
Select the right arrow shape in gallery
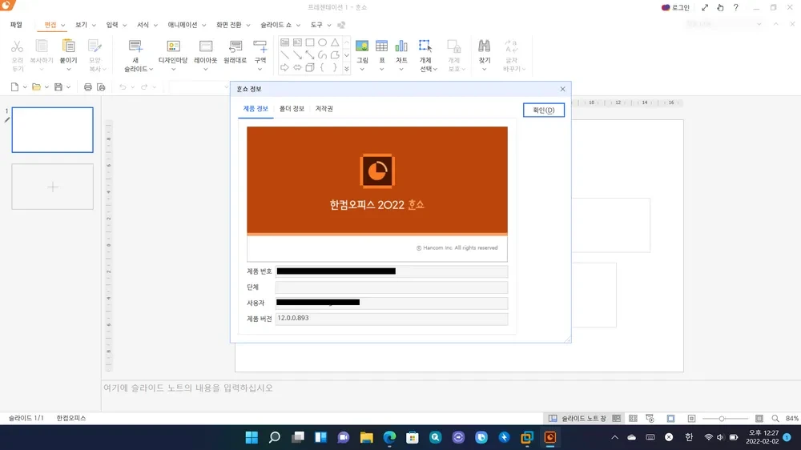click(x=284, y=67)
